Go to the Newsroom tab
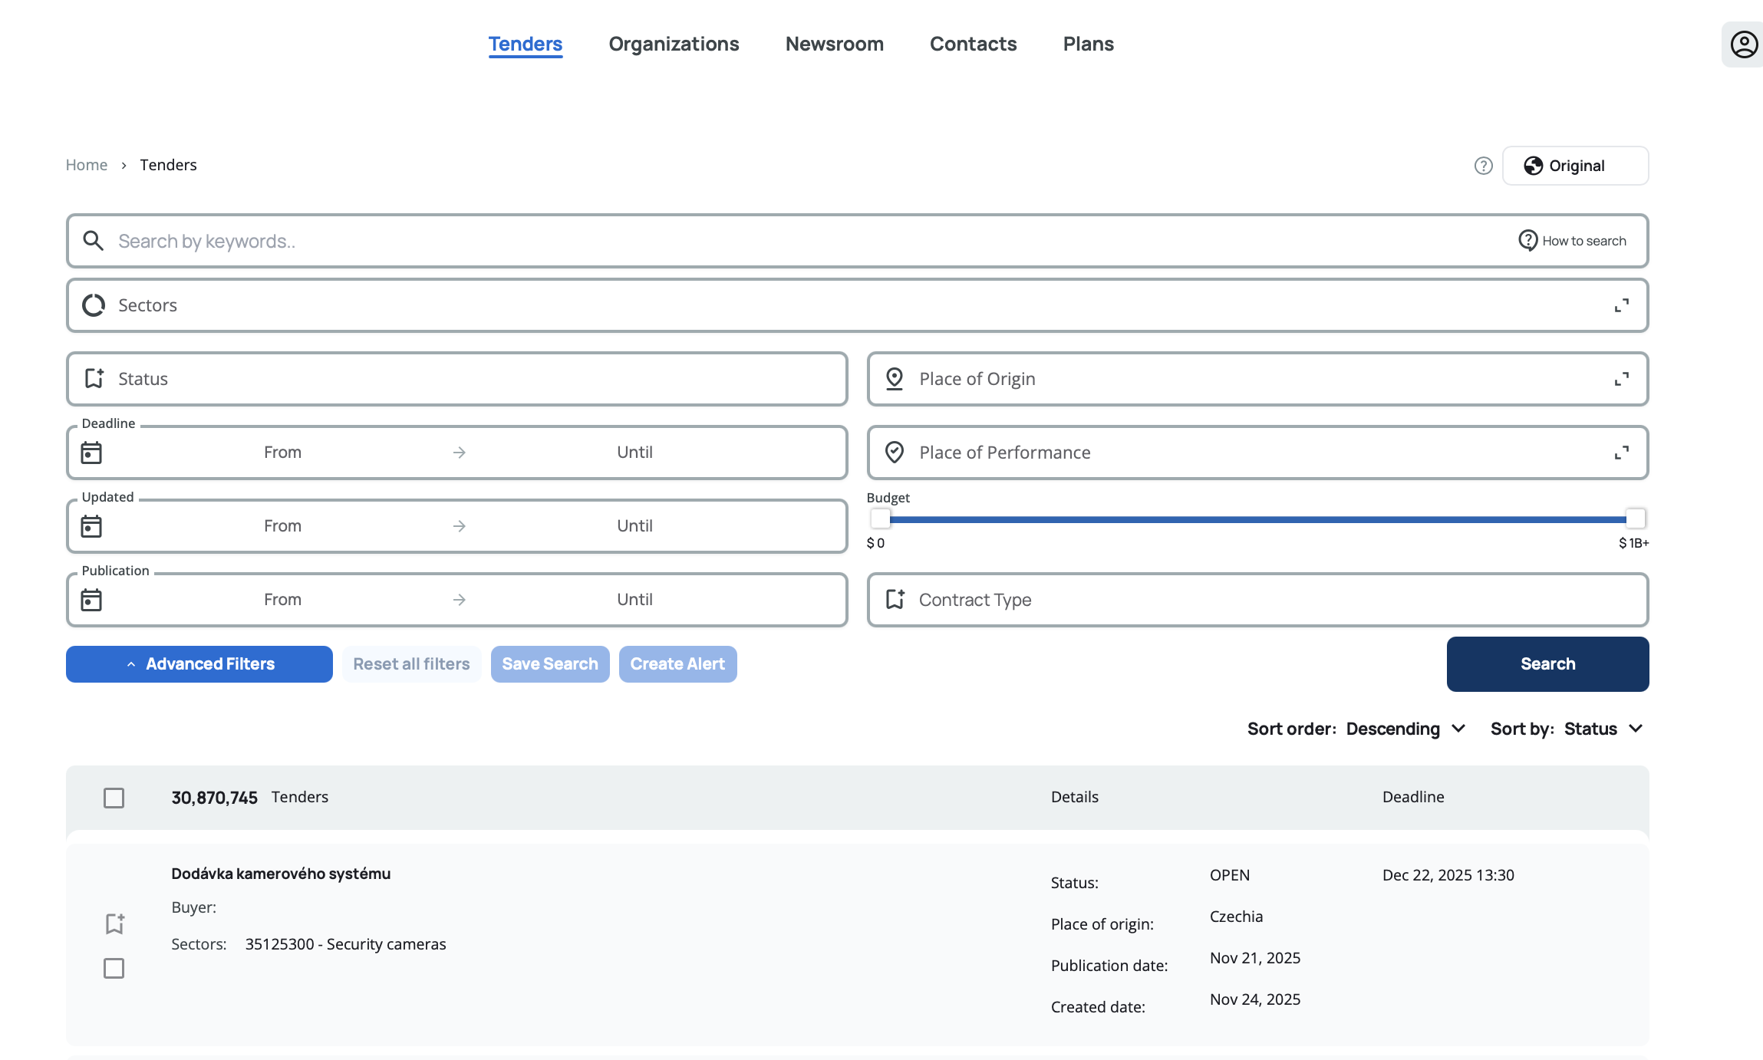 click(x=834, y=44)
